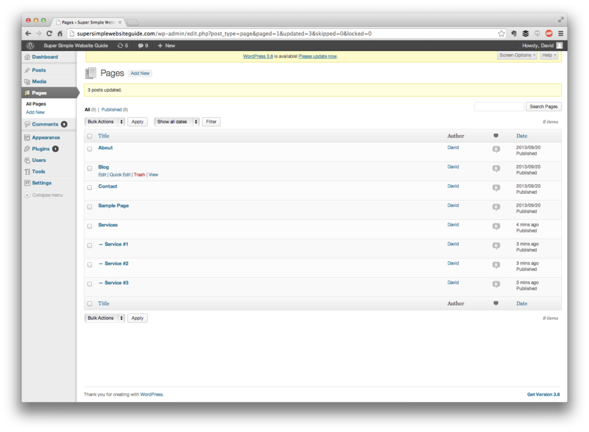Open Add New in Pages submenu
Screen dimensions: 589x432
(x=35, y=112)
